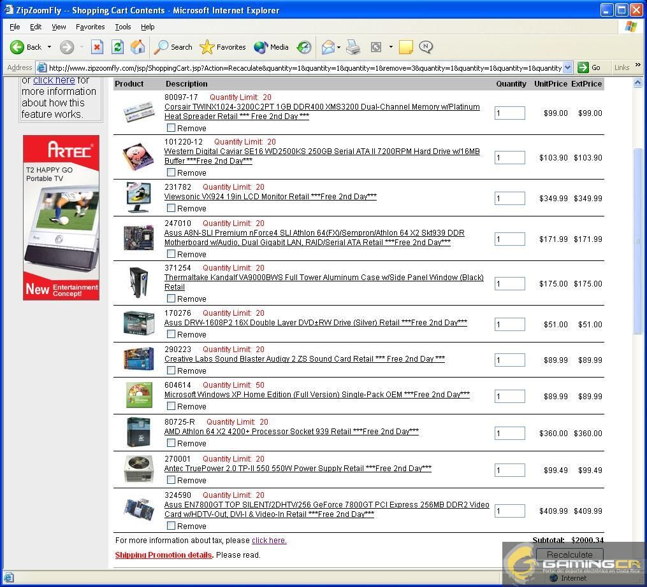This screenshot has height=587, width=647.
Task: Open the Media pane button
Action: (272, 47)
